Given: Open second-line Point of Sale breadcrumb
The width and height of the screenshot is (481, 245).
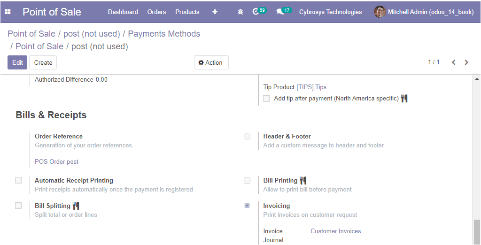Looking at the screenshot, I should 39,46.
